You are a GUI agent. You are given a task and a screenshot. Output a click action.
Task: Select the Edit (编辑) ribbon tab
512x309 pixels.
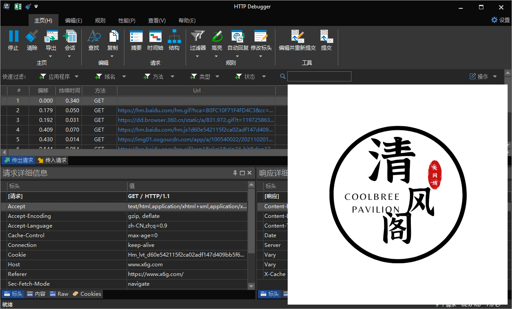(x=73, y=20)
